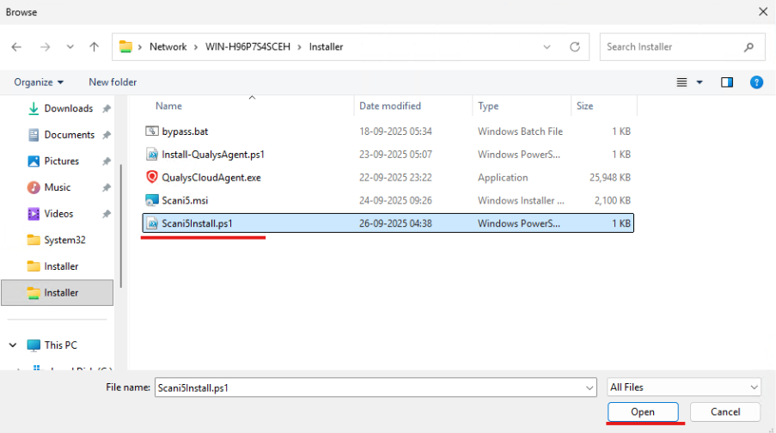Select the bypass.bat file icon
The image size is (776, 433).
[x=152, y=131]
